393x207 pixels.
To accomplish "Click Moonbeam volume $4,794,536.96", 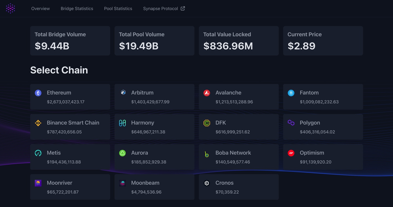I will [146, 192].
